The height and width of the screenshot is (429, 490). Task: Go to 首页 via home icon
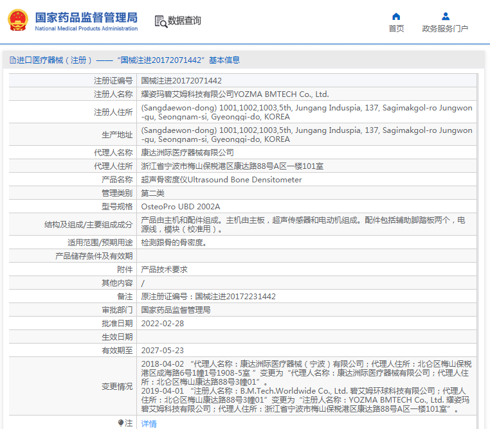[x=396, y=16]
